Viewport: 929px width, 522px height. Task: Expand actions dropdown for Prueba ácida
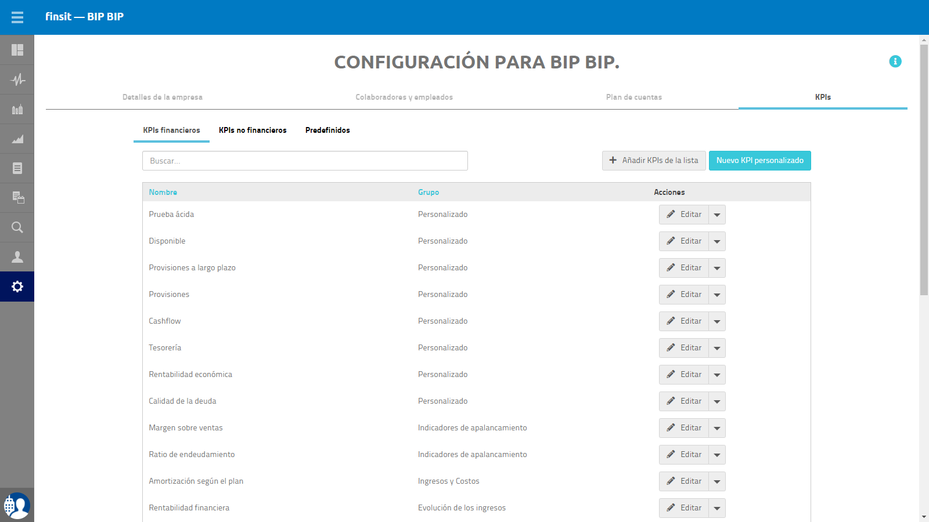717,215
